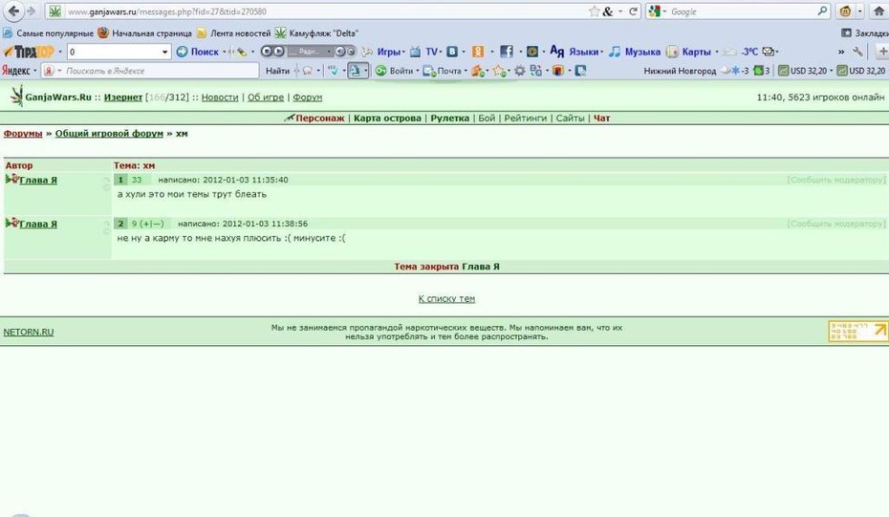Viewport: 889px width, 517px height.
Task: Expand the Языки dropdown
Action: pos(601,53)
